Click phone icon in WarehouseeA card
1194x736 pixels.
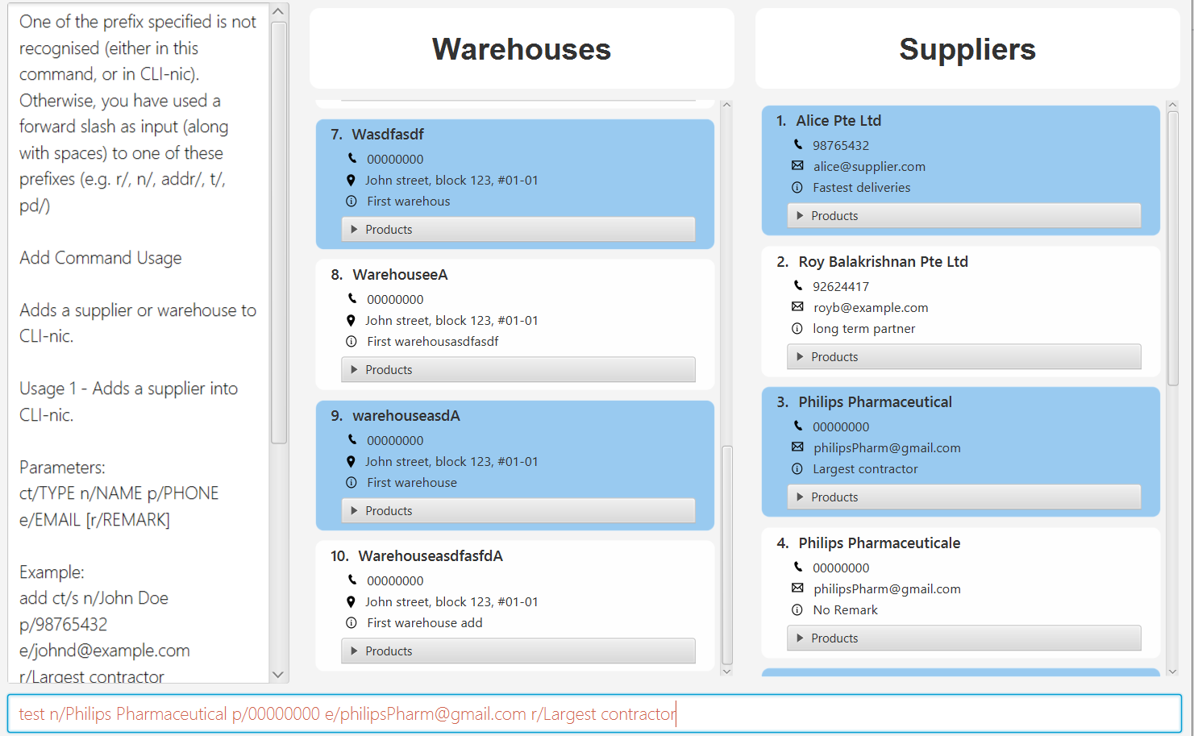[352, 298]
